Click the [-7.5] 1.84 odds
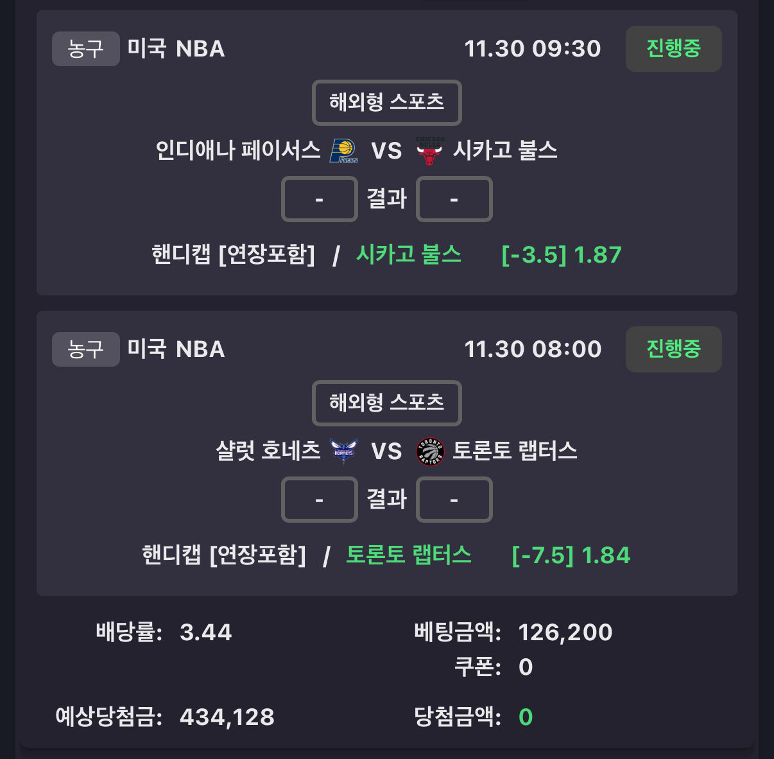The width and height of the screenshot is (774, 759). tap(571, 555)
